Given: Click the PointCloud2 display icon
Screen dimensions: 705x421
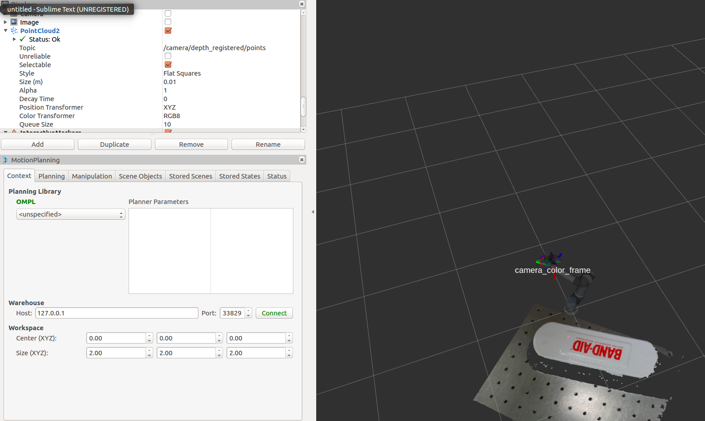Looking at the screenshot, I should click(x=14, y=30).
